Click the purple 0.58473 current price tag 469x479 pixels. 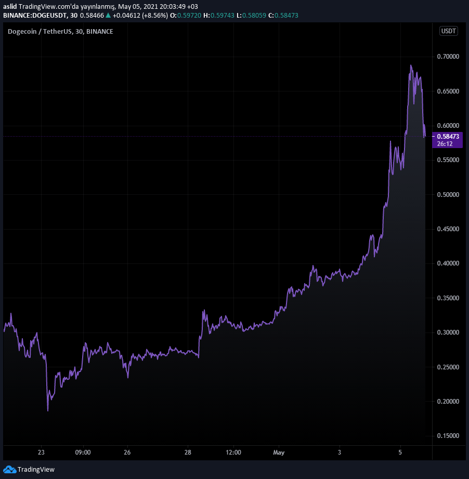(x=447, y=136)
